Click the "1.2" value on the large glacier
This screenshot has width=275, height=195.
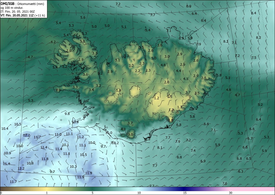tap(156, 98)
